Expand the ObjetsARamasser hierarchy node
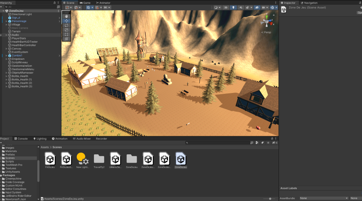The image size is (362, 201). click(x=7, y=73)
